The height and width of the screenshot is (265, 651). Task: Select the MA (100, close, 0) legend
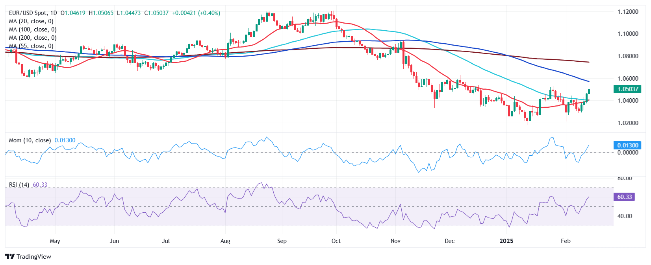tap(33, 29)
